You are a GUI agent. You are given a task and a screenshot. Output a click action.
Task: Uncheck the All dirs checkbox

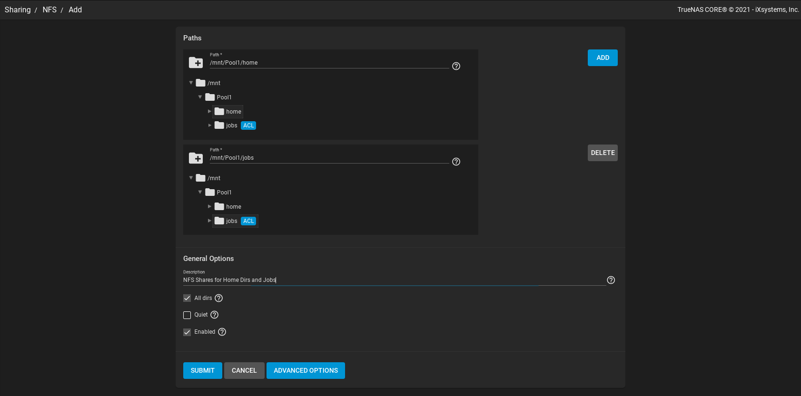coord(187,298)
